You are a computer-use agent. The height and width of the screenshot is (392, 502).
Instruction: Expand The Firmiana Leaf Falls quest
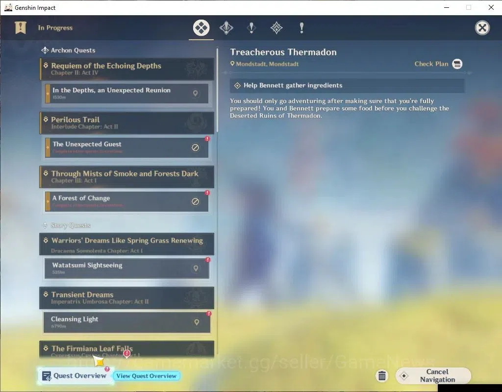coord(127,349)
